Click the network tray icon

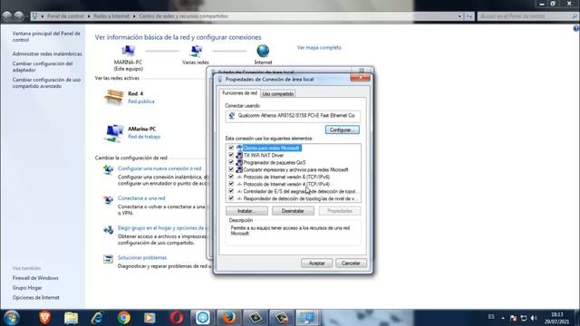click(524, 318)
